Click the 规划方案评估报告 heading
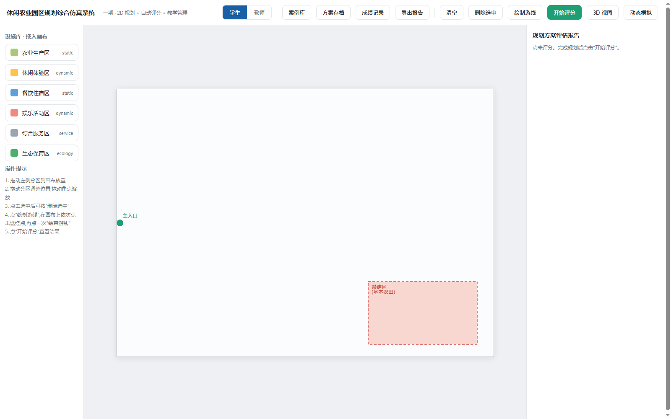This screenshot has width=671, height=419. [556, 35]
